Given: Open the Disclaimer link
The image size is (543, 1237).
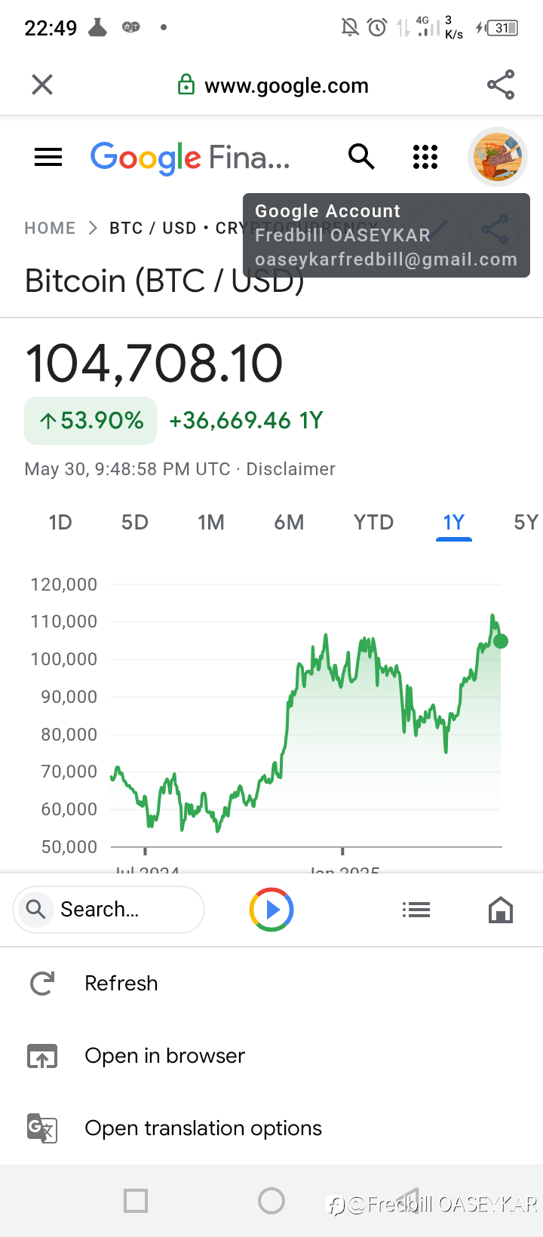Looking at the screenshot, I should tap(290, 469).
